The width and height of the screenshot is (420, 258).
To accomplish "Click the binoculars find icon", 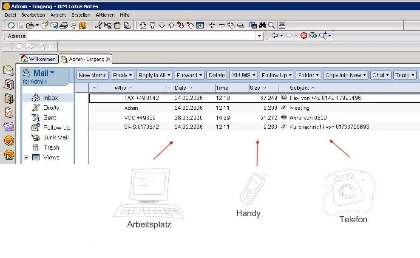I will coord(262,26).
